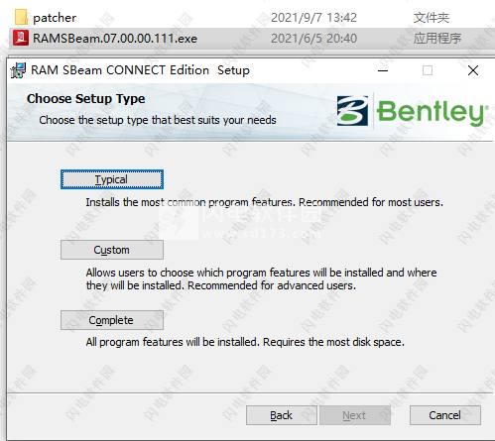The height and width of the screenshot is (441, 495).
Task: Close the setup dialog window
Action: [473, 70]
